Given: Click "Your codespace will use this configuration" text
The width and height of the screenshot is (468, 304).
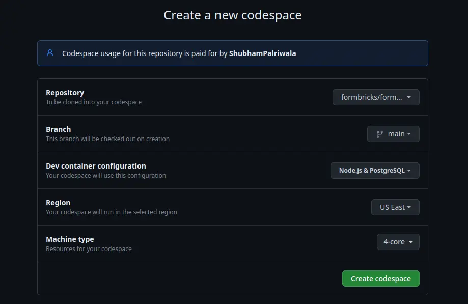Looking at the screenshot, I should (x=105, y=175).
